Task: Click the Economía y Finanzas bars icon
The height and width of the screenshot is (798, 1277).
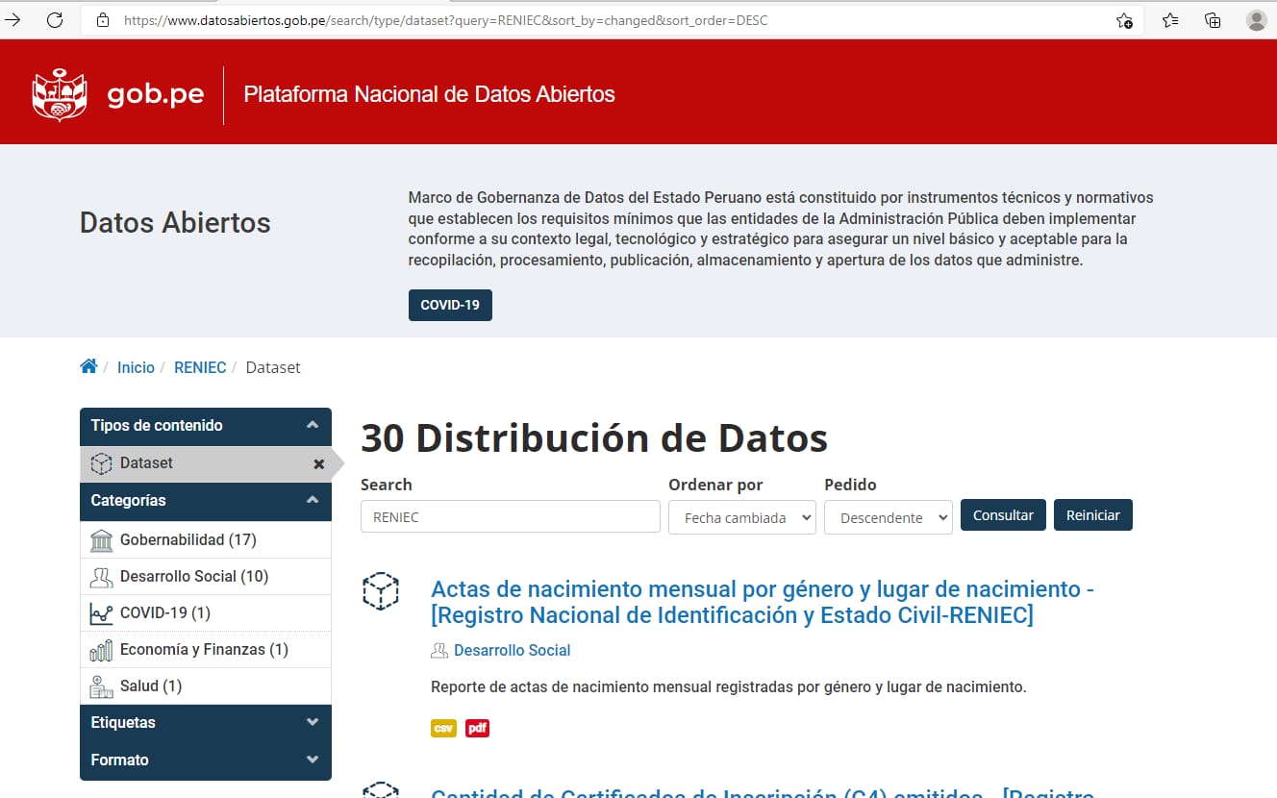Action: tap(101, 650)
